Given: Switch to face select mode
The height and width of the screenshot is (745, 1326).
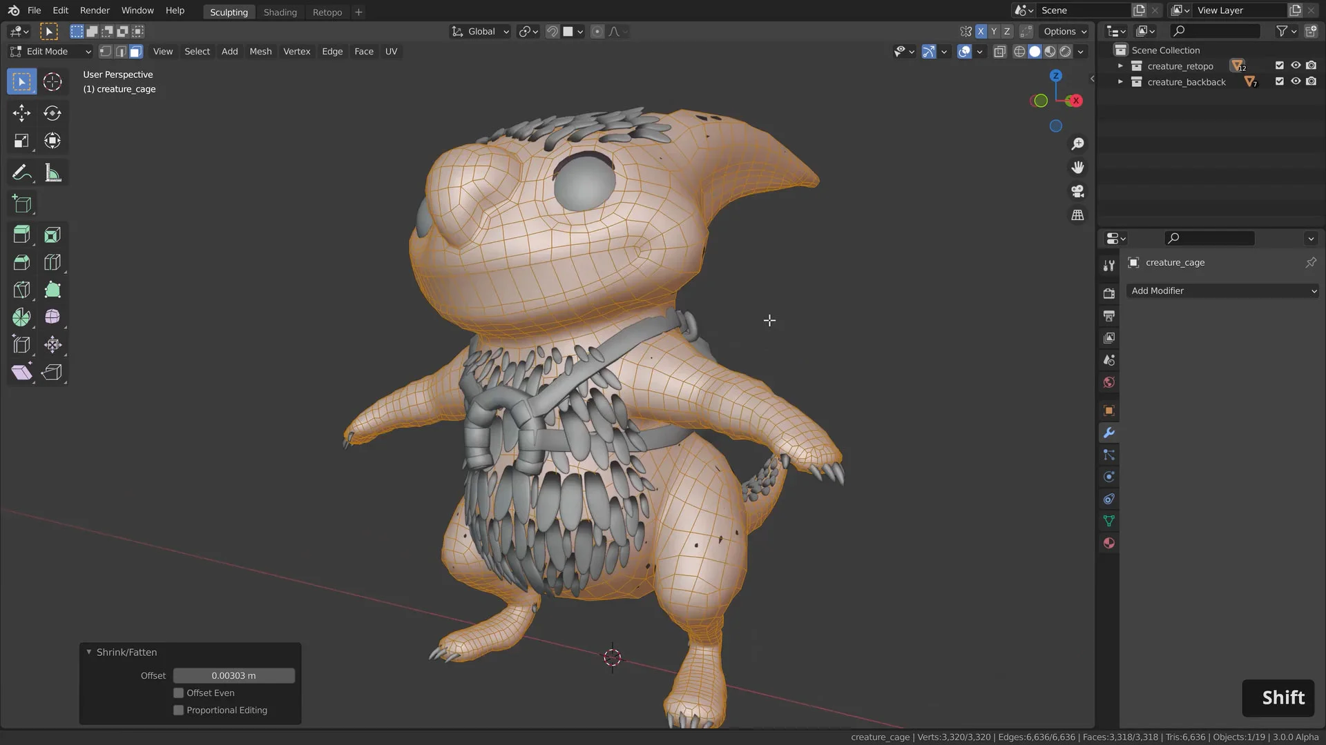Looking at the screenshot, I should point(136,51).
